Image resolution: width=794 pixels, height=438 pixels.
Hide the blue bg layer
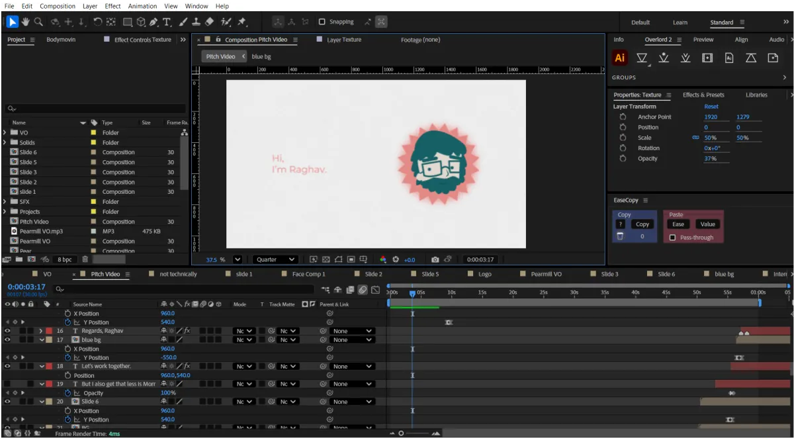pyautogui.click(x=7, y=339)
